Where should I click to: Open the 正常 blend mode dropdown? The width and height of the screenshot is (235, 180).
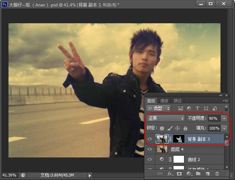166,118
